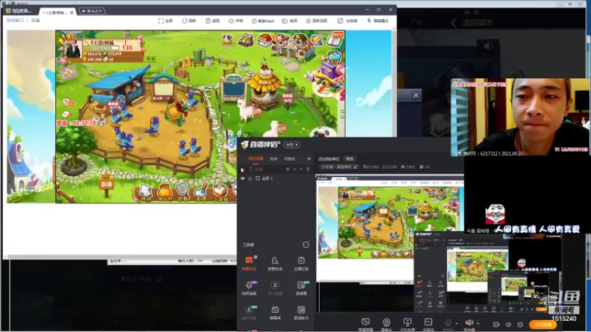The width and height of the screenshot is (591, 332).
Task: Open the red-roof shop icon in farm game
Action: tap(264, 41)
